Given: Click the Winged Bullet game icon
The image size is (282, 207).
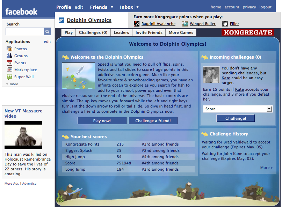Looking at the screenshot, I should point(185,24).
